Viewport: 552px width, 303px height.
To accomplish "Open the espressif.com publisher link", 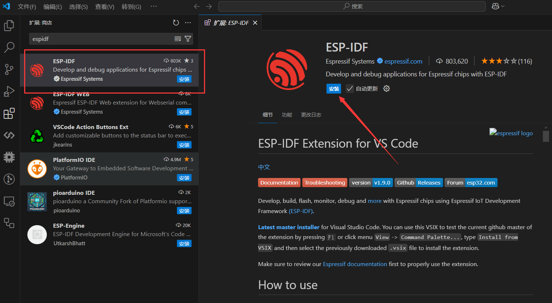I will pyautogui.click(x=403, y=61).
